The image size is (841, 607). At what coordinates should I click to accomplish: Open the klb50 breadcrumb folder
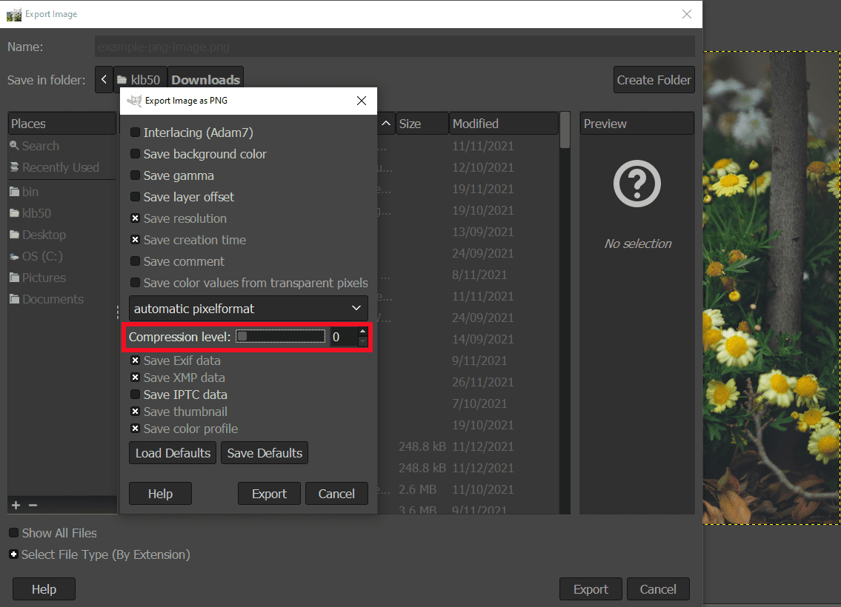click(140, 79)
